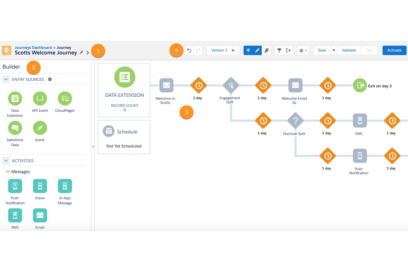Select the Welcome Email 2a activity
This screenshot has width=408, height=272.
point(295,85)
